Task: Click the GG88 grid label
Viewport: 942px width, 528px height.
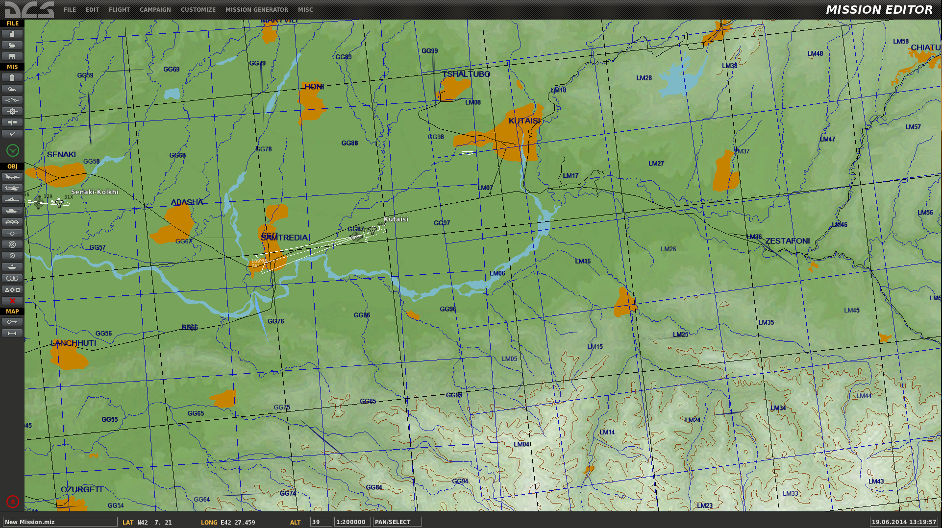Action: pyautogui.click(x=350, y=144)
